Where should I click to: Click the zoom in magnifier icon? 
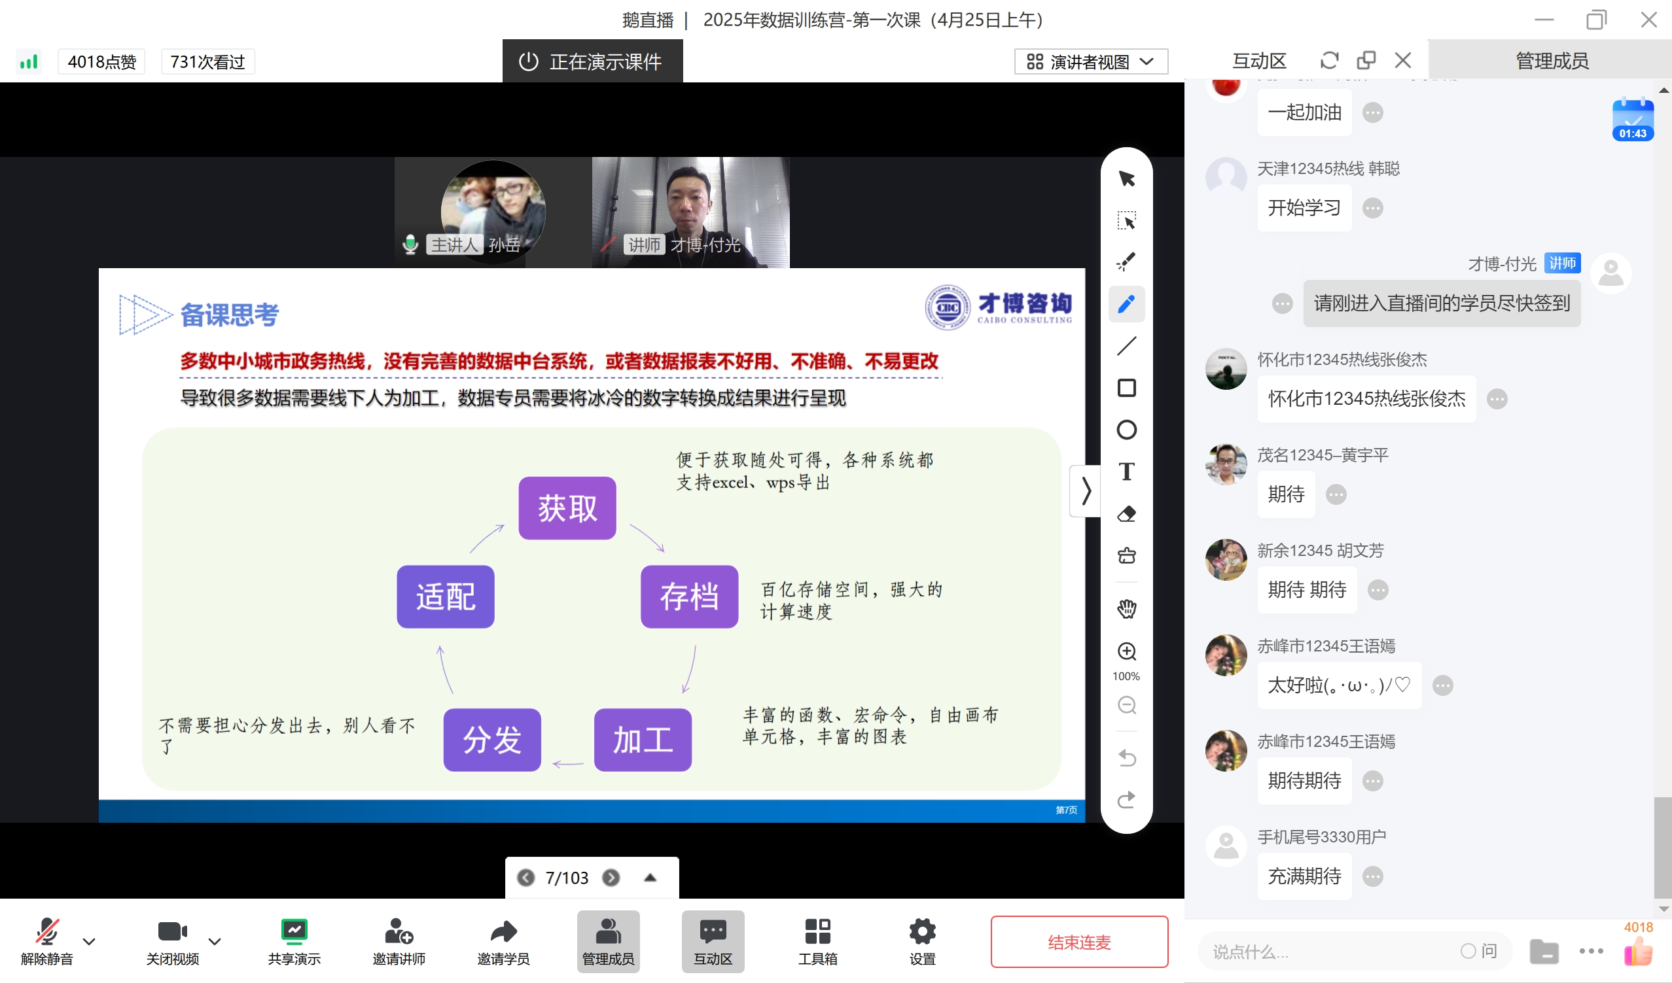pyautogui.click(x=1127, y=651)
